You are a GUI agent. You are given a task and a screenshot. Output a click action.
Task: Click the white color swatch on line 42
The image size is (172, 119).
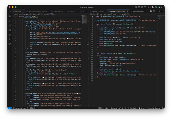point(44,84)
